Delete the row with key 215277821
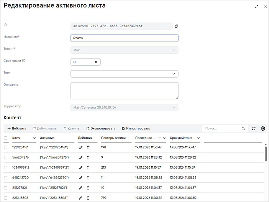269x202 pixels. [x=88, y=188]
